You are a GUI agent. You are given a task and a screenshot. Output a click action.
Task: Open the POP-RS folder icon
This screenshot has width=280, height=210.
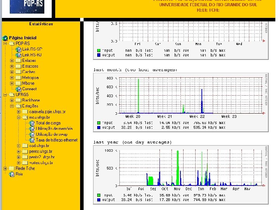(12, 44)
